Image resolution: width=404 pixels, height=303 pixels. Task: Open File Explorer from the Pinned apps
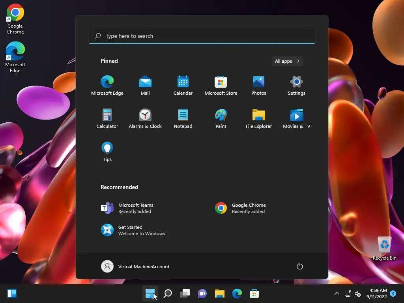tap(259, 118)
